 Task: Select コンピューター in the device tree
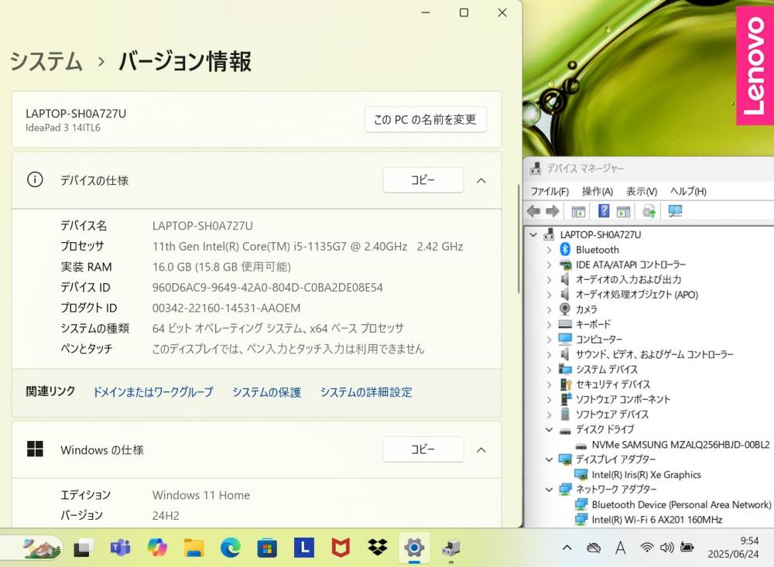[x=599, y=340]
